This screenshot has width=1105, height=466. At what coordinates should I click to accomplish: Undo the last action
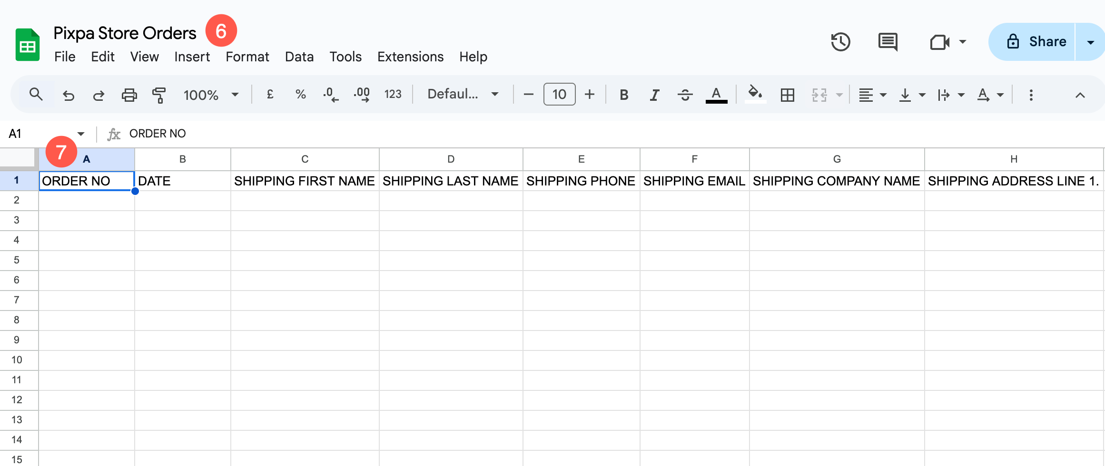tap(69, 95)
